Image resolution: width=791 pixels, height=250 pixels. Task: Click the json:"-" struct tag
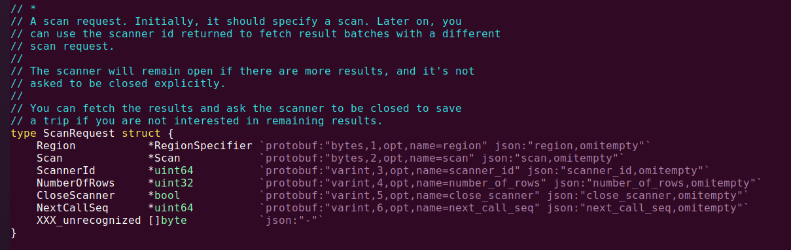[291, 220]
